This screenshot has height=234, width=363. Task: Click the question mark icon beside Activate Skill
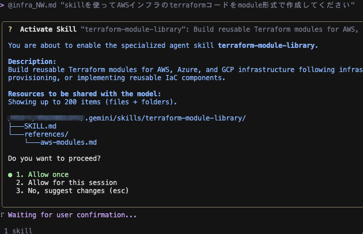(10, 29)
